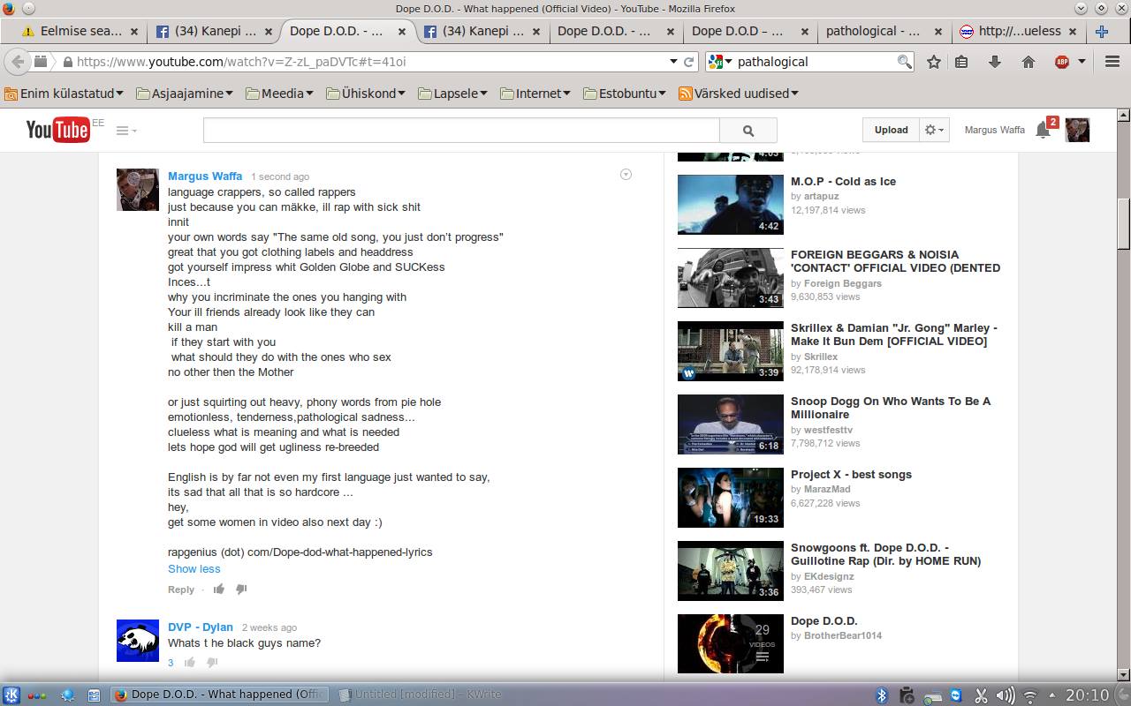Open Margus Waffa comment options dropdown
Screen dimensions: 1131x706
pyautogui.click(x=626, y=175)
